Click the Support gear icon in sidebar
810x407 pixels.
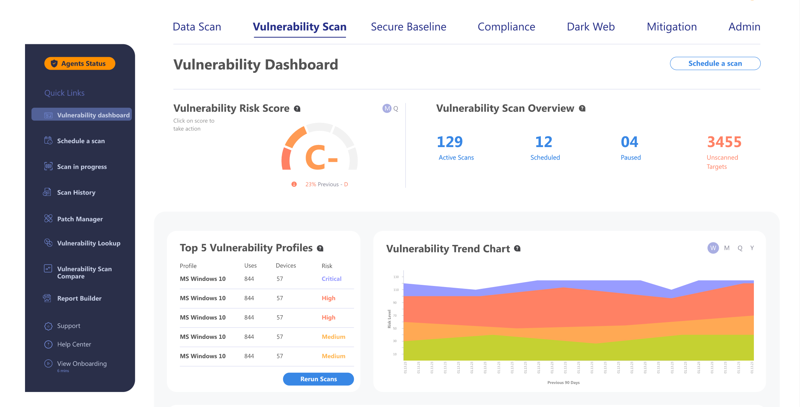click(48, 326)
